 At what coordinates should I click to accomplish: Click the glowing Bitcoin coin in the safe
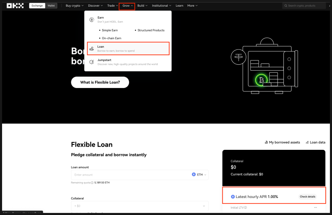pyautogui.click(x=261, y=80)
